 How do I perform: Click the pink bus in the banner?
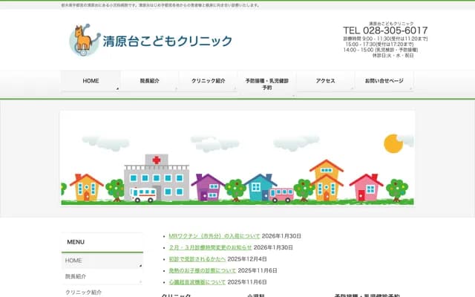pos(281,195)
